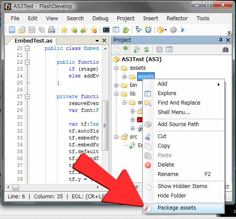Open the Add submenu in context menu
This screenshot has height=219, width=236.
point(184,84)
